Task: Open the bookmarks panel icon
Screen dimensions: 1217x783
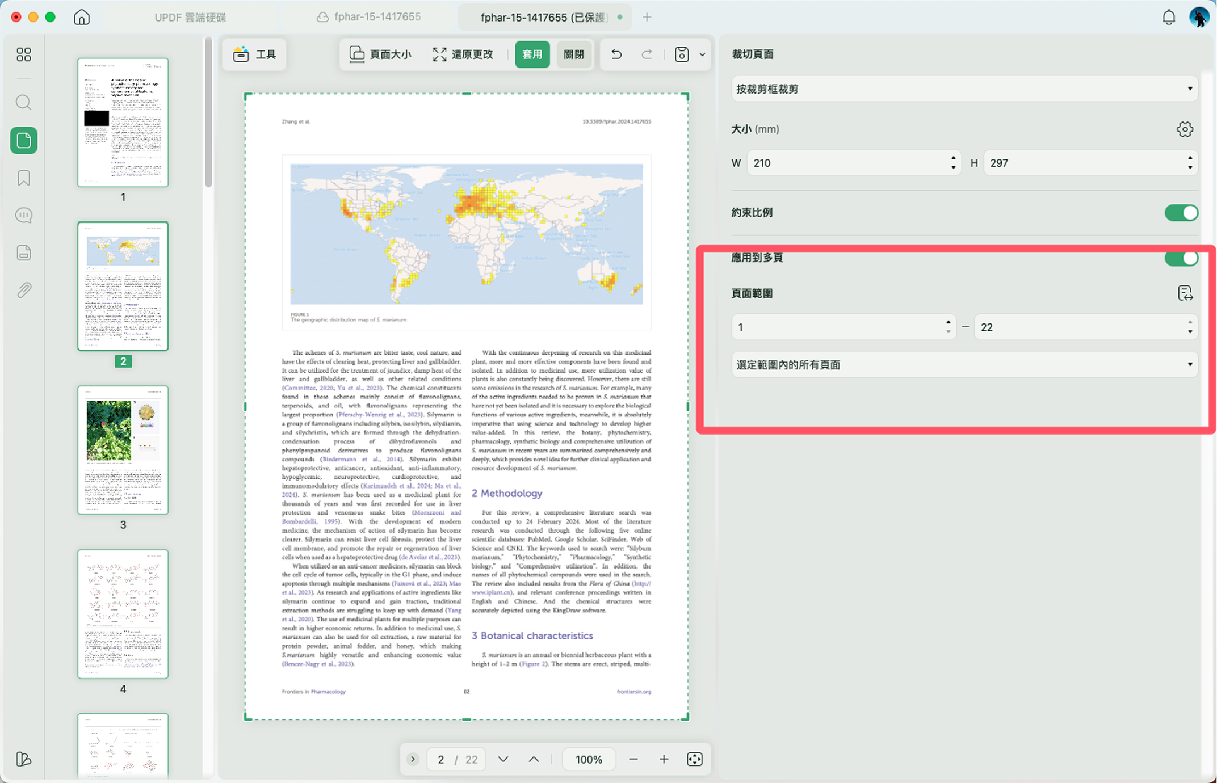Action: pos(24,178)
